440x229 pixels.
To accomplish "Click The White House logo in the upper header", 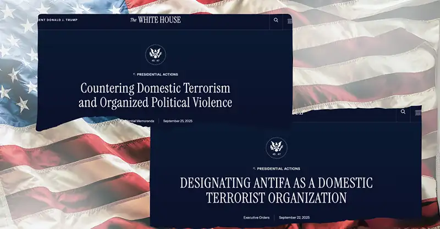I will tap(155, 20).
